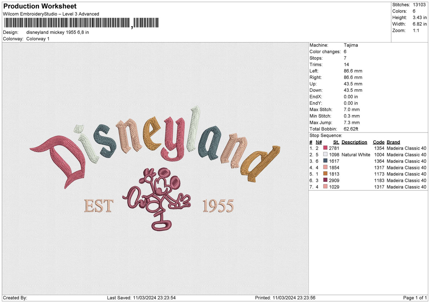
Task: Pick the light pink swatch for thread 1854
Action: point(325,168)
